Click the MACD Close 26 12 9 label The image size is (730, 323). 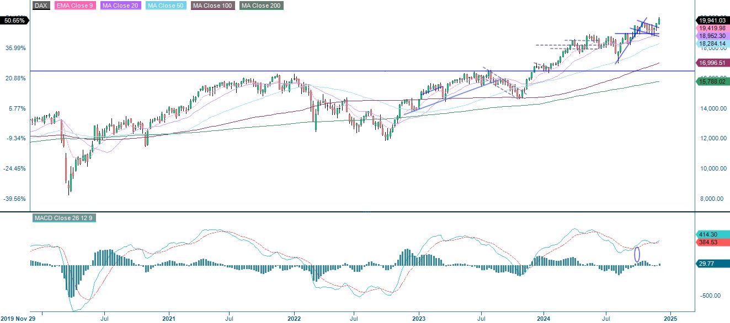pyautogui.click(x=65, y=217)
